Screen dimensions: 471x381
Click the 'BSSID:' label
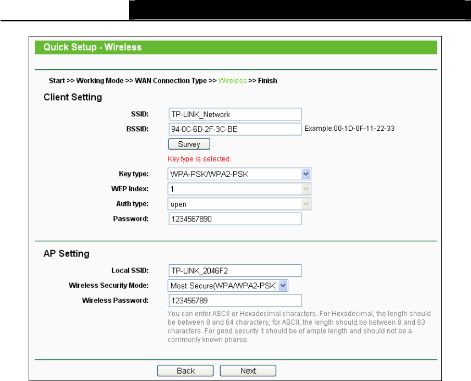137,129
